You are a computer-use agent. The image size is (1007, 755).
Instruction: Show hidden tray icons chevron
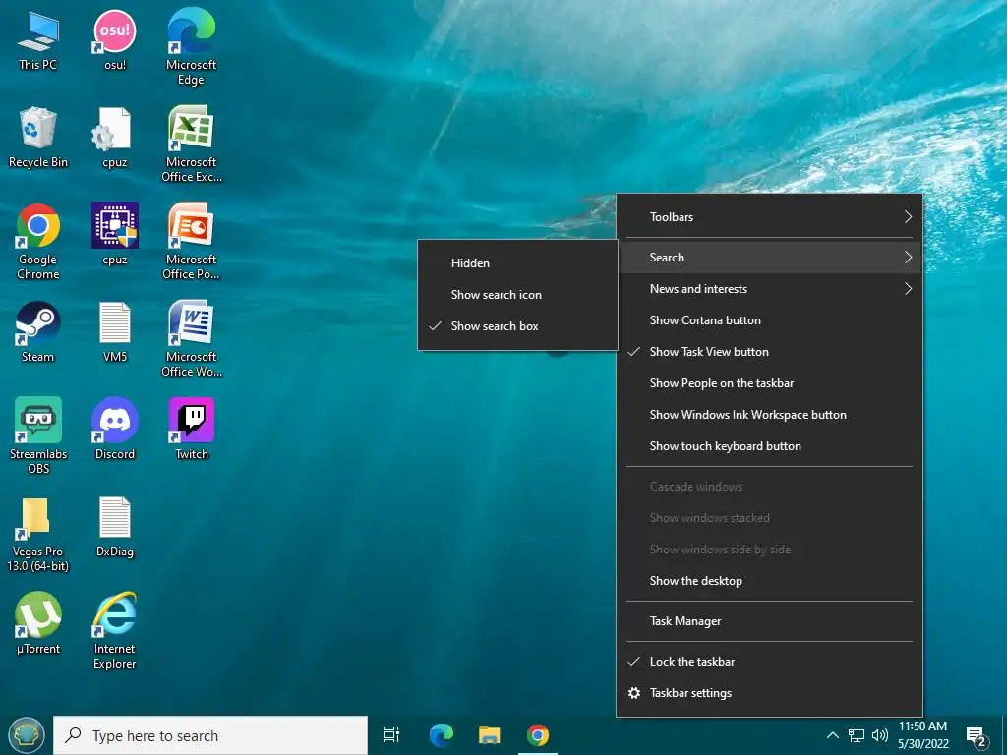tap(832, 735)
